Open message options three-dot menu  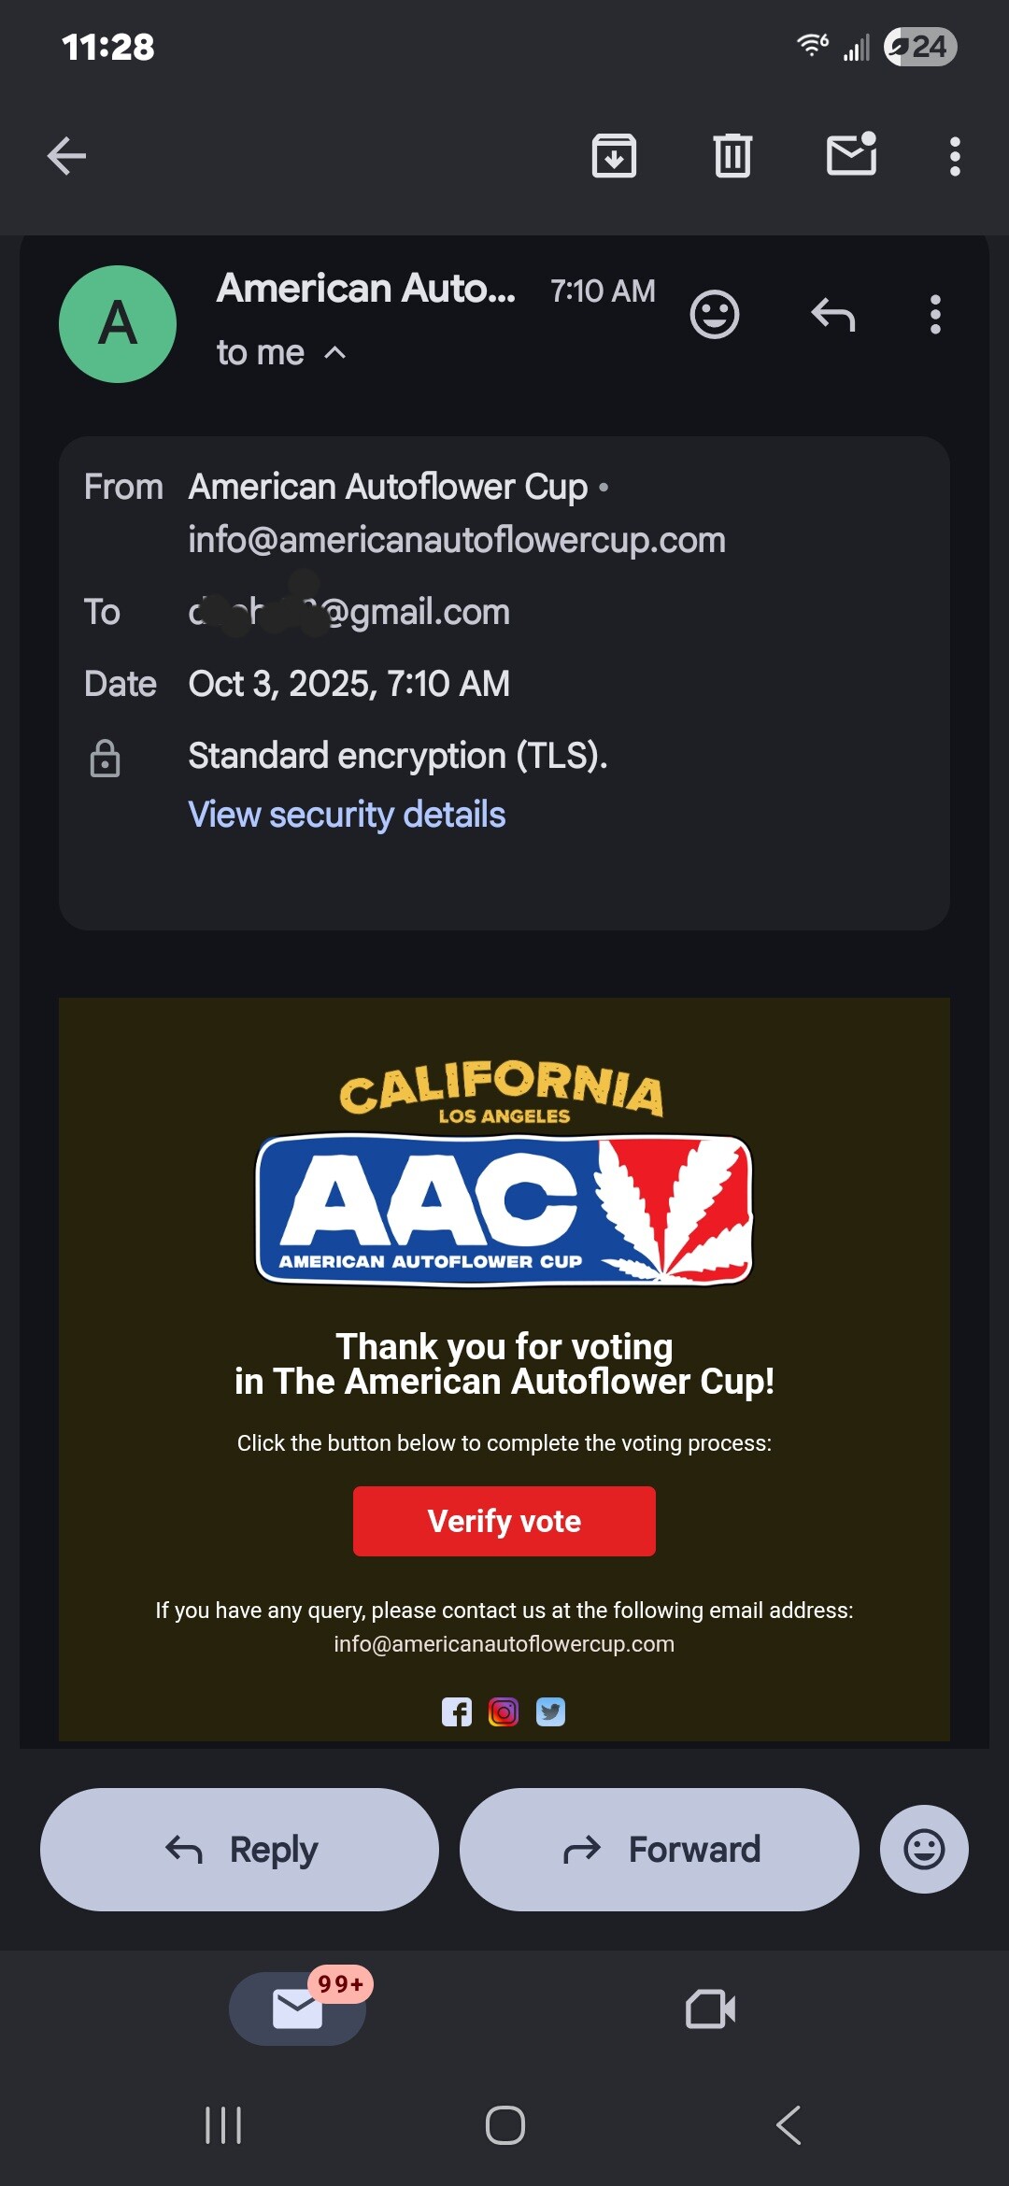(x=935, y=315)
